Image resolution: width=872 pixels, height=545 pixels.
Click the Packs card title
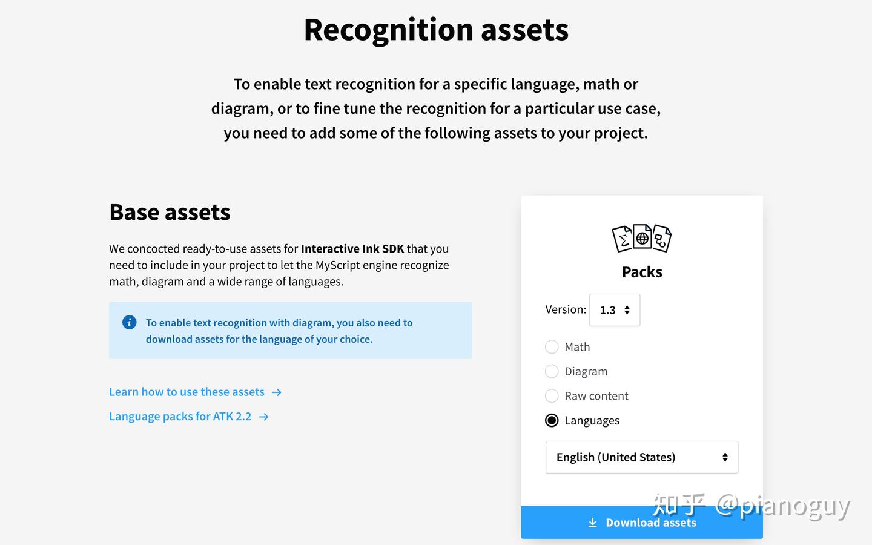[x=641, y=272]
